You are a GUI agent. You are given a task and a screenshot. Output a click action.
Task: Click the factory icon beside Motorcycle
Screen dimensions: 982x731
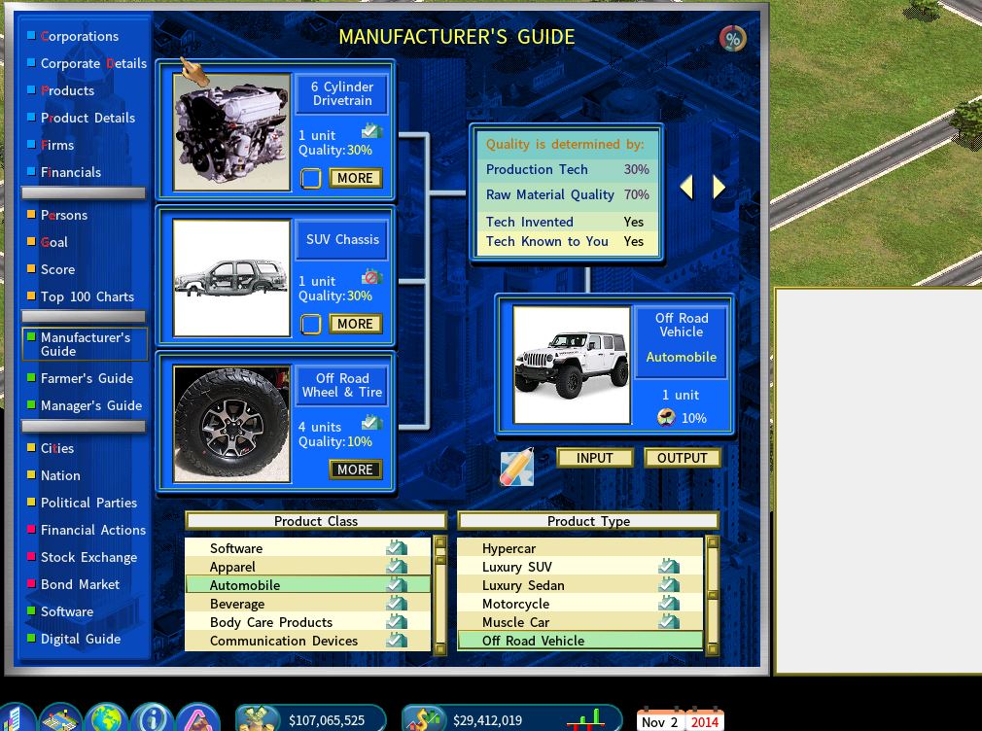tap(669, 604)
